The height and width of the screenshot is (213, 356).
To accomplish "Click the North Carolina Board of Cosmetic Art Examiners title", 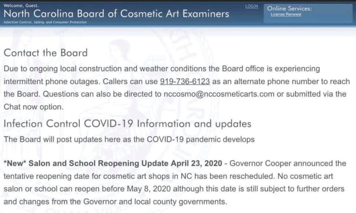I will click(x=116, y=14).
